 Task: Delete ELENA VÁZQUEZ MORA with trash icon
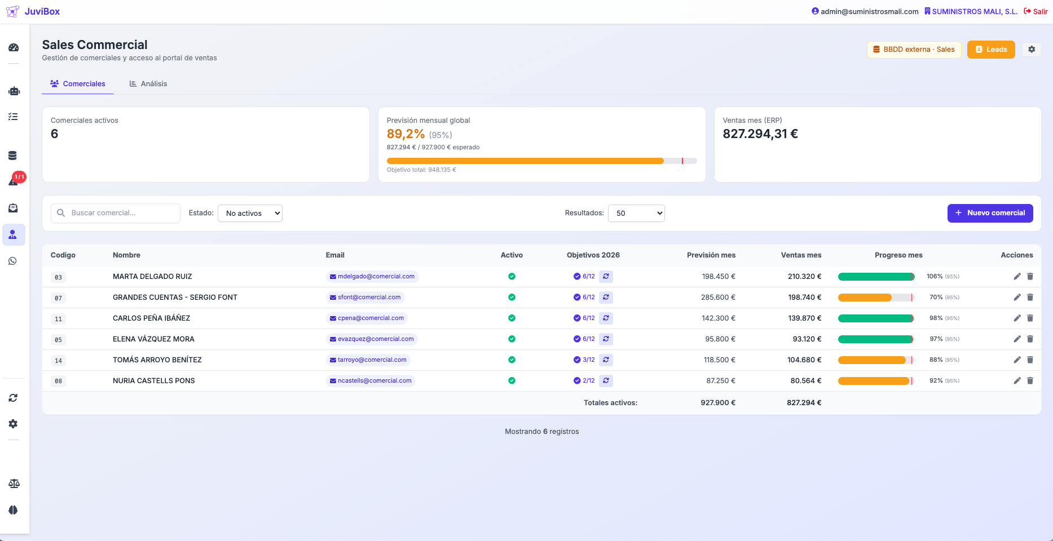(1030, 339)
